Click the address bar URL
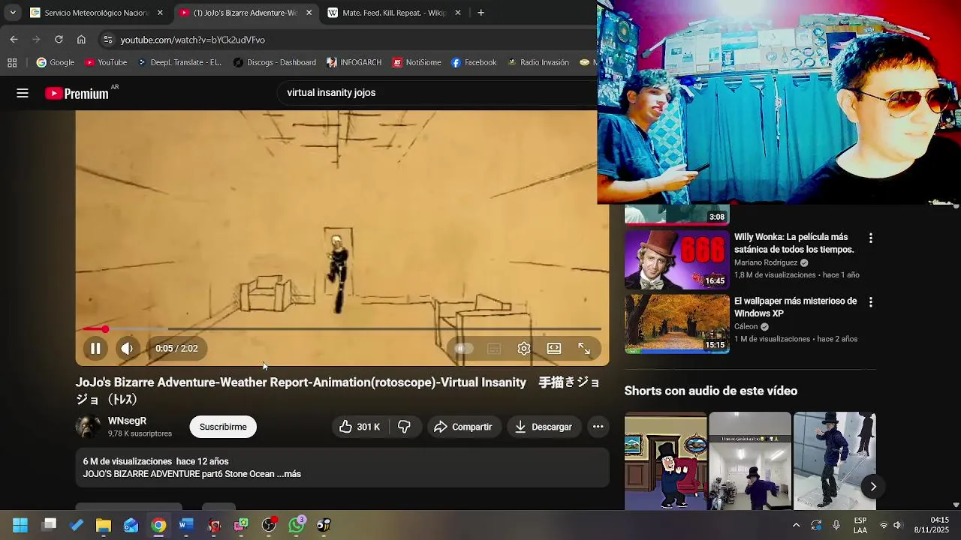Viewport: 961px width, 540px height. tap(192, 40)
